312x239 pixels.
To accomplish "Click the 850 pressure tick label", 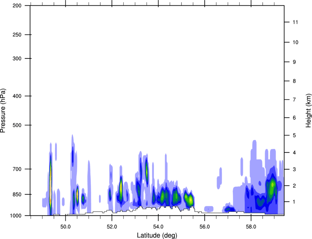I will [17, 195].
